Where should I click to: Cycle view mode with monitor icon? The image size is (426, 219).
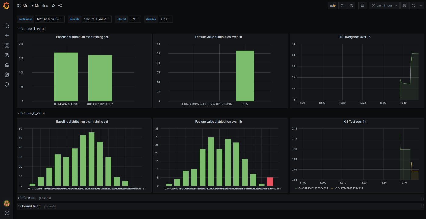point(362,6)
